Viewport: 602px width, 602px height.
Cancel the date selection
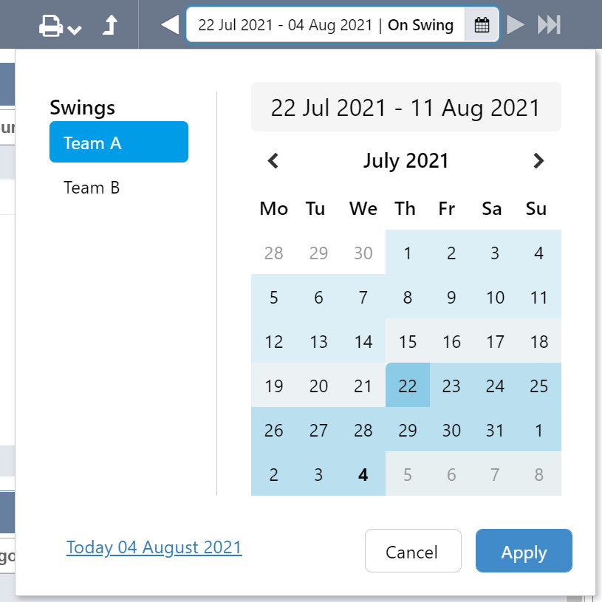point(412,552)
